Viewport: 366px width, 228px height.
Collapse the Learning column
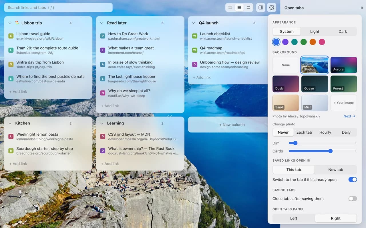102,123
